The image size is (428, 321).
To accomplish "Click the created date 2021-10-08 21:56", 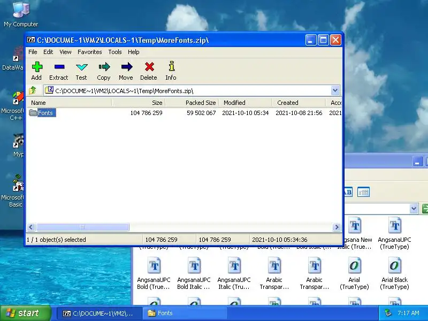I will click(299, 113).
